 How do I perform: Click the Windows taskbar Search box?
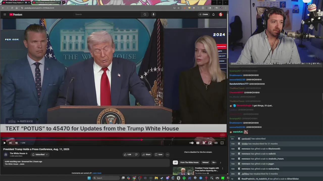[105, 178]
